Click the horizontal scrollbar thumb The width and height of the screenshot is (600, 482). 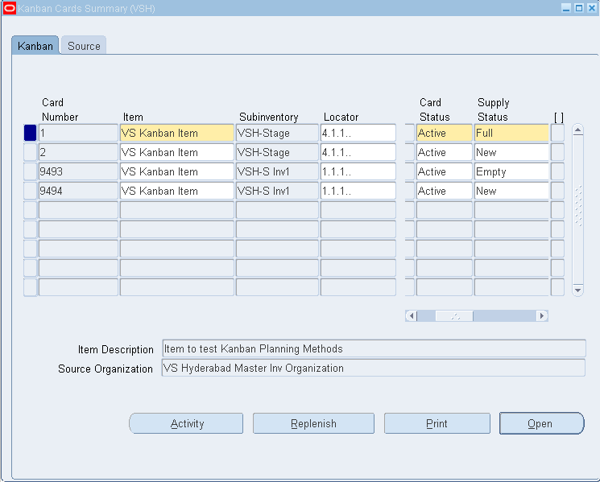click(x=454, y=315)
